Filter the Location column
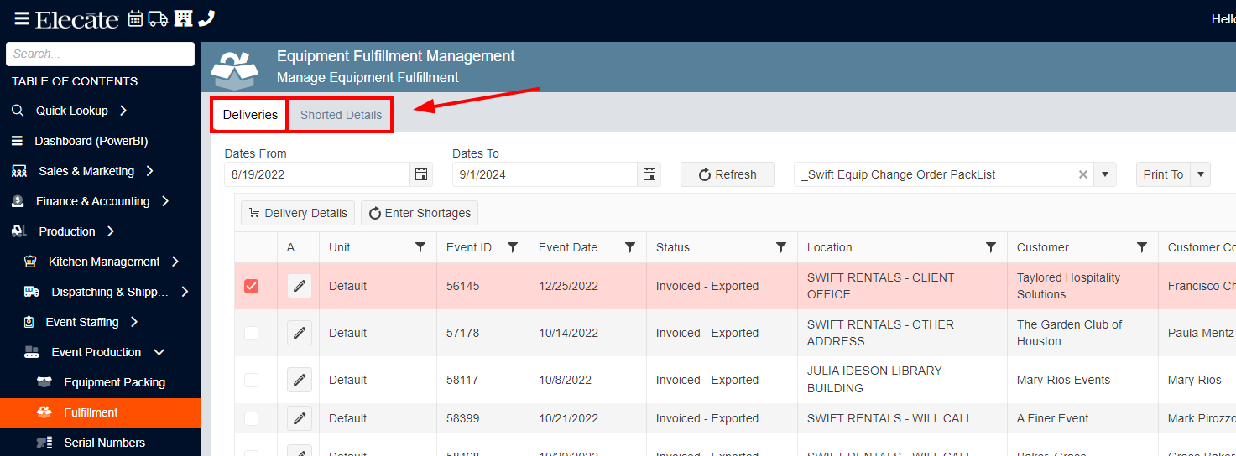 coord(991,247)
